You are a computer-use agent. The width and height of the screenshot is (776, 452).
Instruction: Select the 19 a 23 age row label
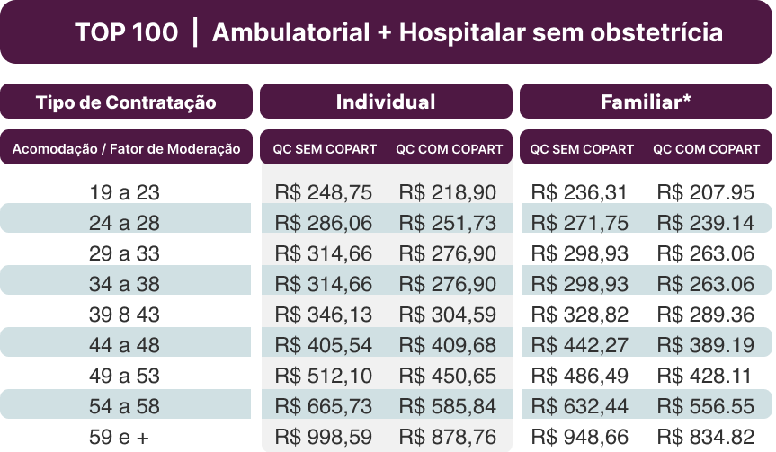[125, 192]
